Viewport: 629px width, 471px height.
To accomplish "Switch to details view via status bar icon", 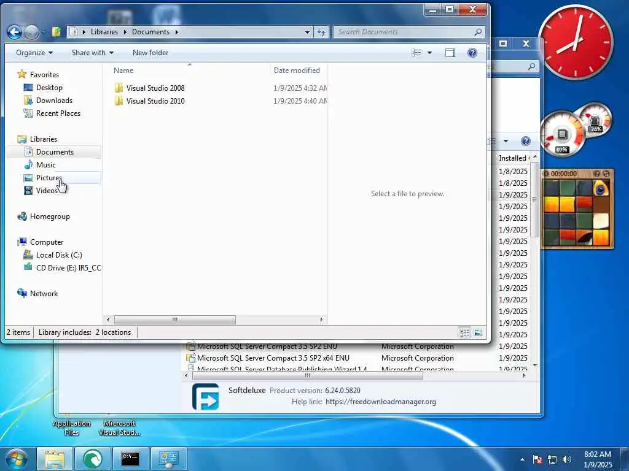I will (x=464, y=332).
